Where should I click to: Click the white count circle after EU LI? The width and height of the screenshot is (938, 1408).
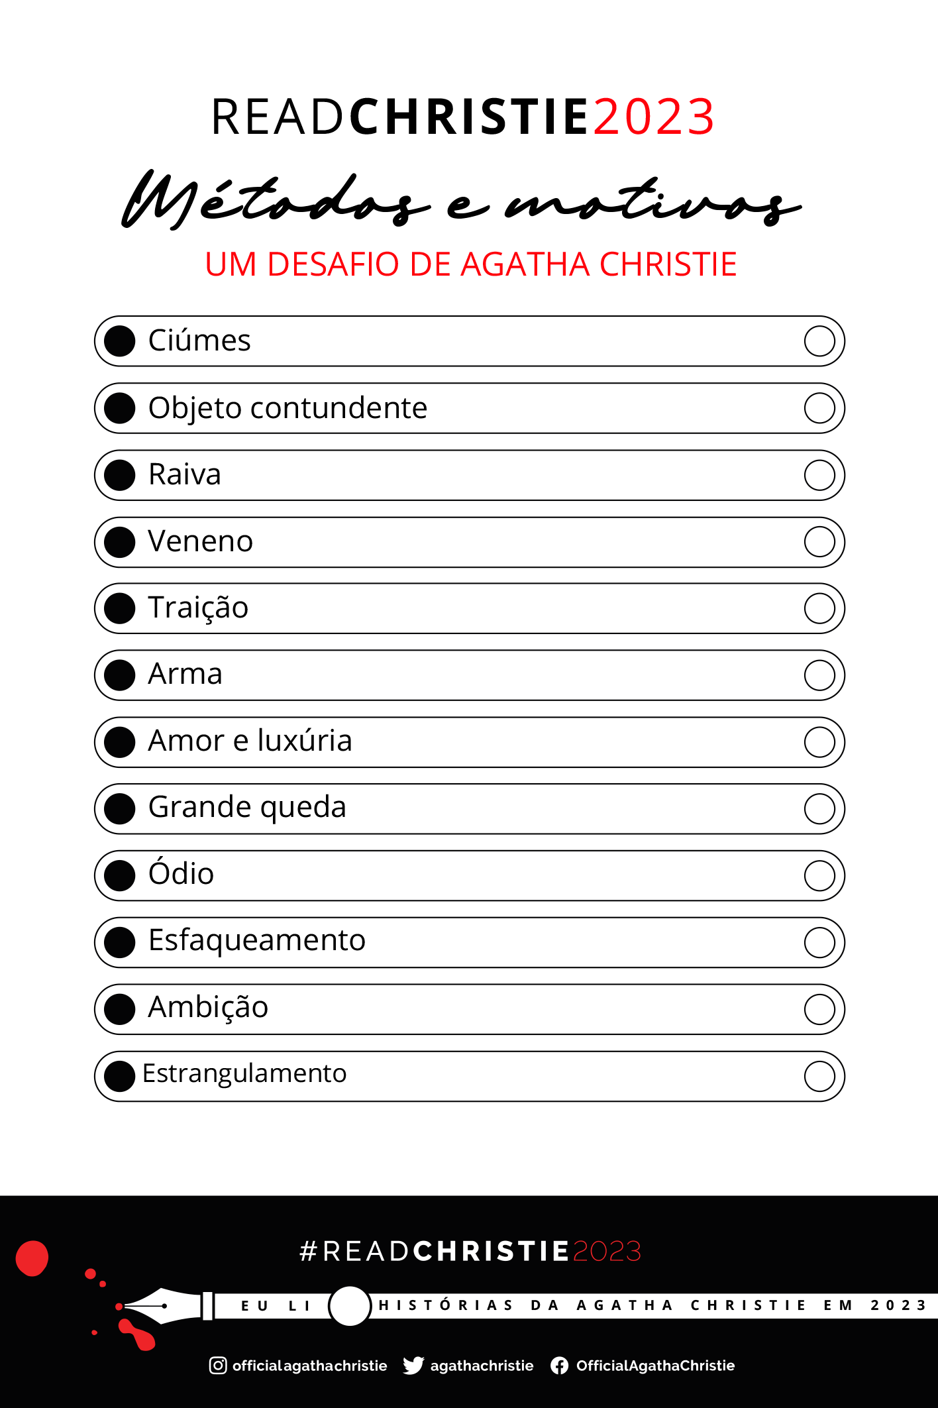[x=349, y=1306]
